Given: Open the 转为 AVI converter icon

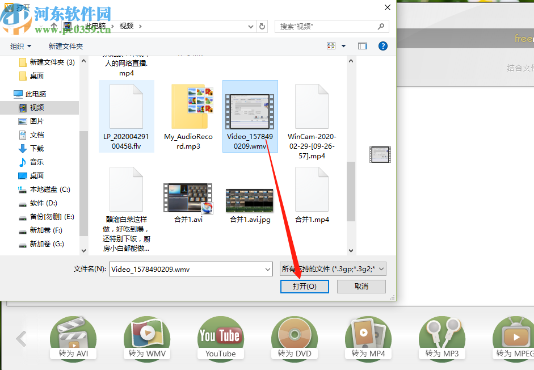Looking at the screenshot, I should pos(73,338).
